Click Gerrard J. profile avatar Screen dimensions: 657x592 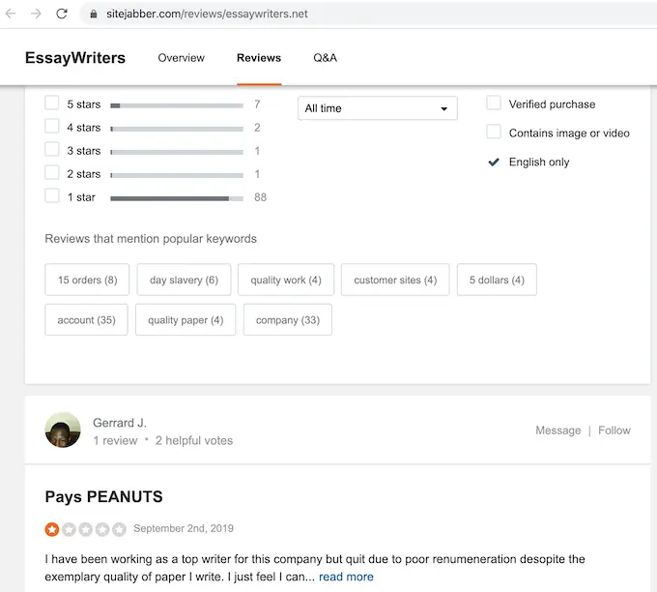pos(63,429)
